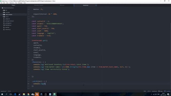
Task: Change the UTF-8 encoding in status bar
Action: point(149,91)
